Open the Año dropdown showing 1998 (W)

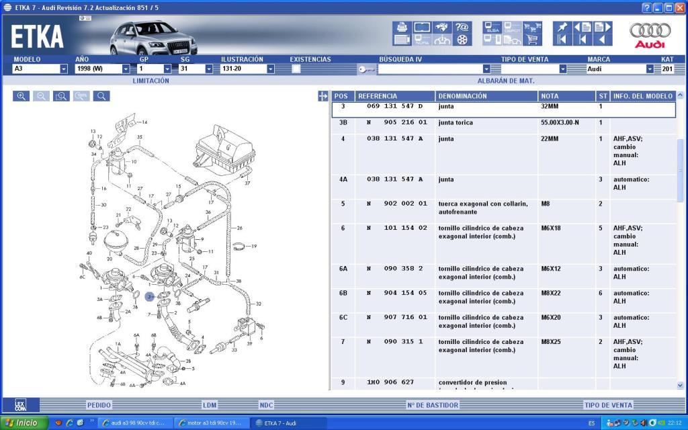point(126,69)
